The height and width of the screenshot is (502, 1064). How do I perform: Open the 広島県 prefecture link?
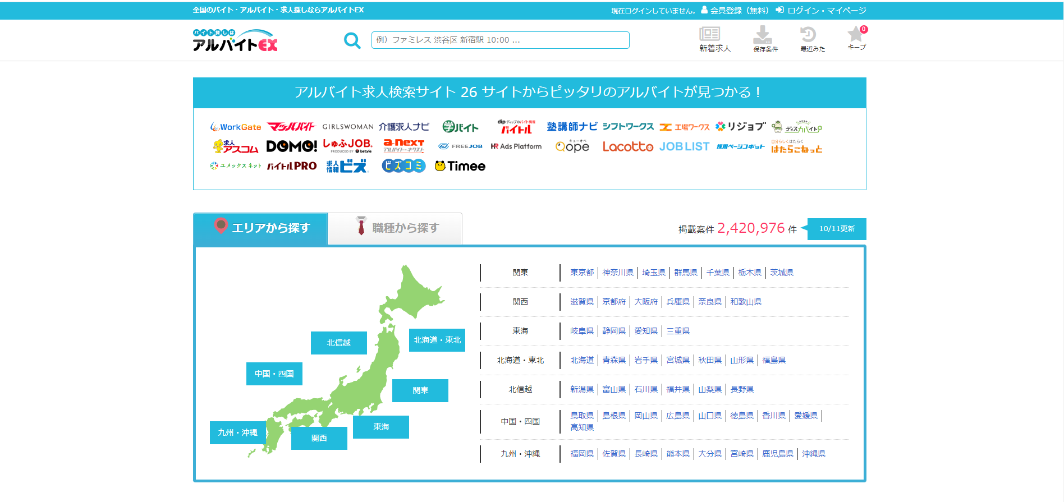(x=678, y=416)
